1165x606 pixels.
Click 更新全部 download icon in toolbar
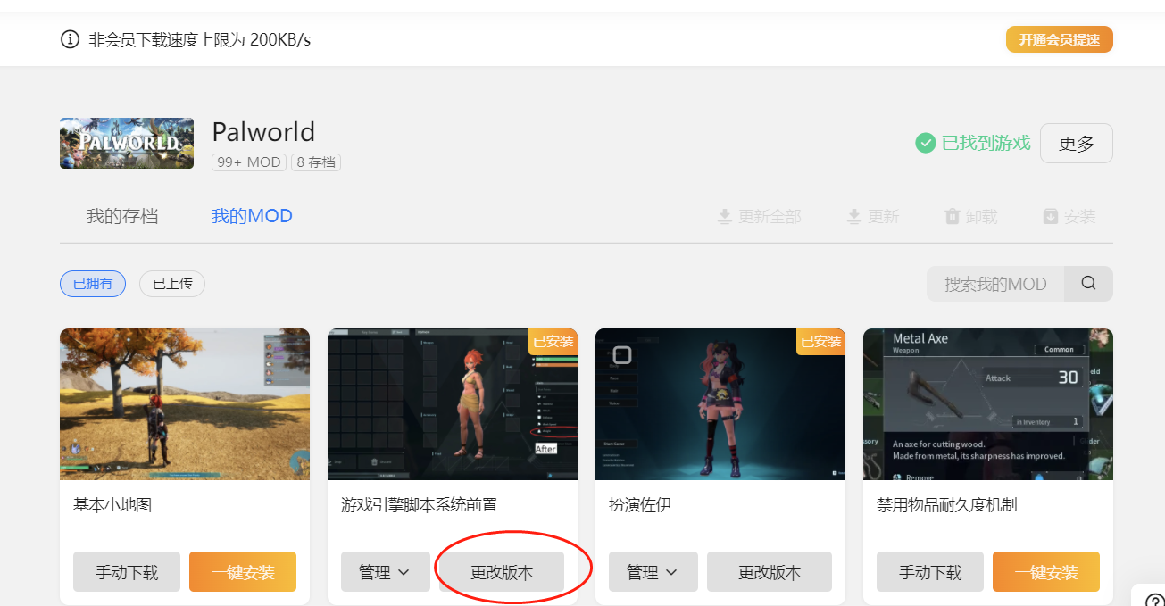click(725, 217)
